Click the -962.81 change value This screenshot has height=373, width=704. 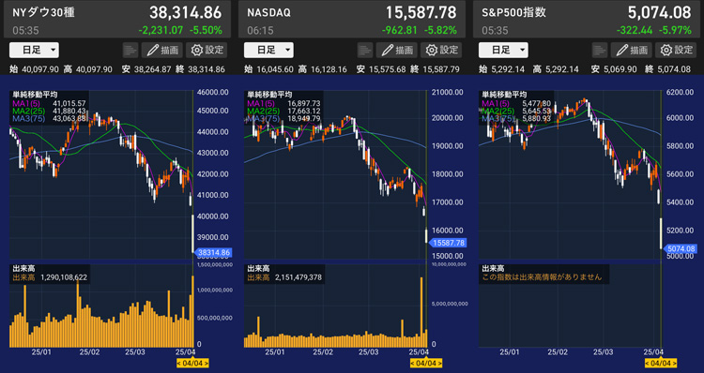click(400, 31)
